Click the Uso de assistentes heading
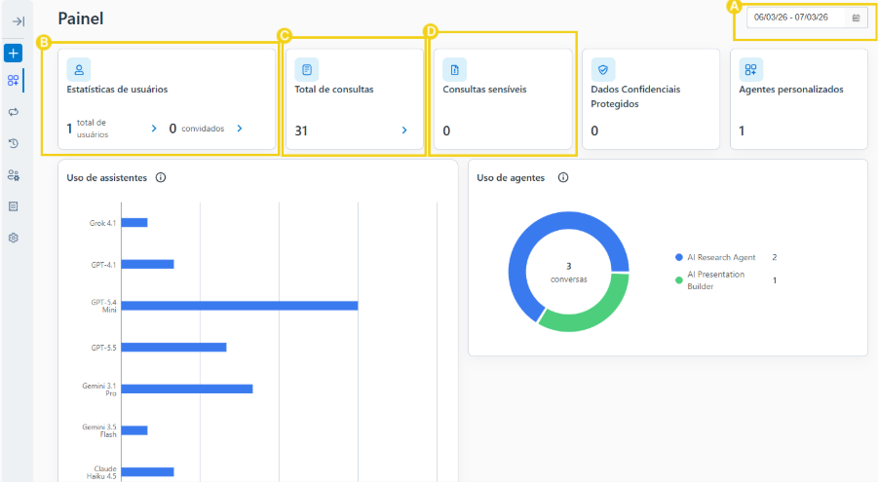Screen dimensions: 878x482 click(107, 177)
